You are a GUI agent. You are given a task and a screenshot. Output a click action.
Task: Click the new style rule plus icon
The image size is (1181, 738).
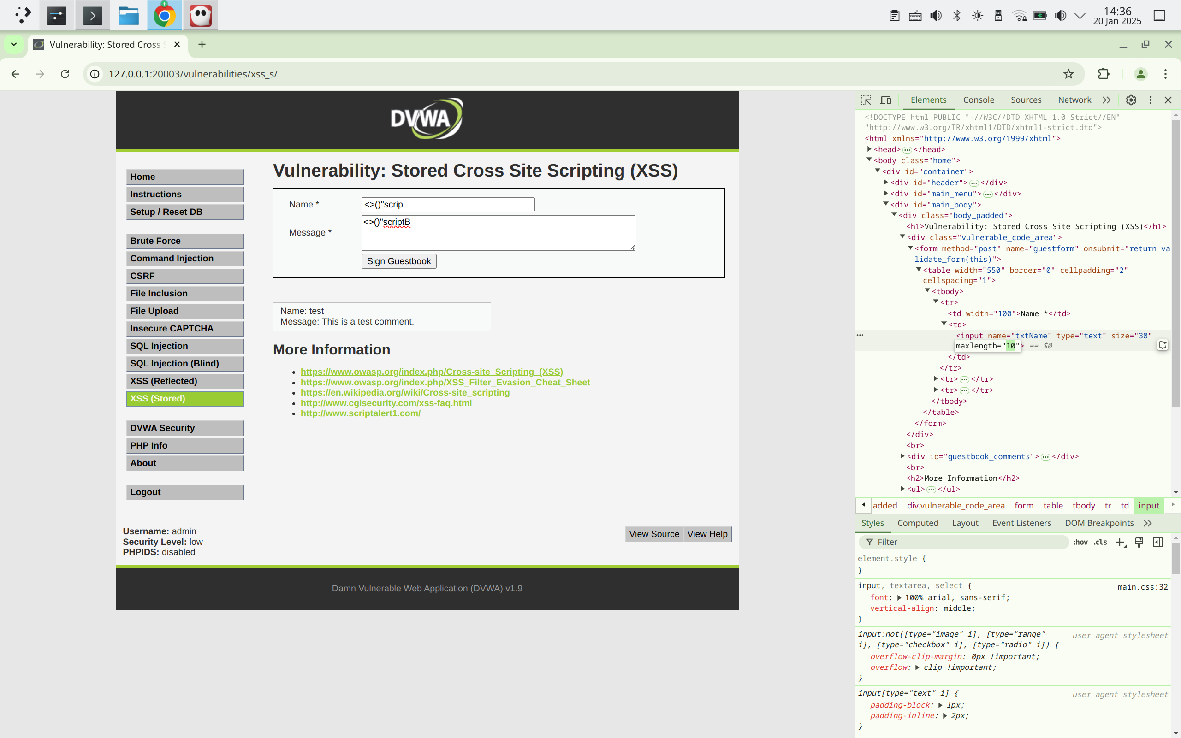[x=1120, y=542]
